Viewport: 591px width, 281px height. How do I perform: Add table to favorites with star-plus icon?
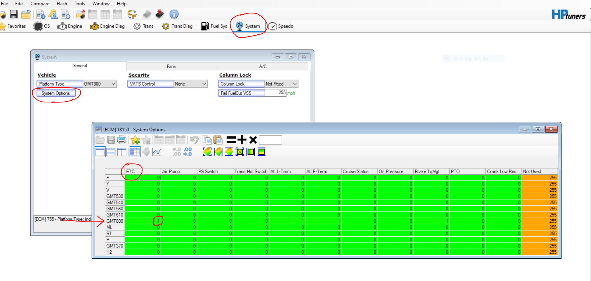point(135,140)
